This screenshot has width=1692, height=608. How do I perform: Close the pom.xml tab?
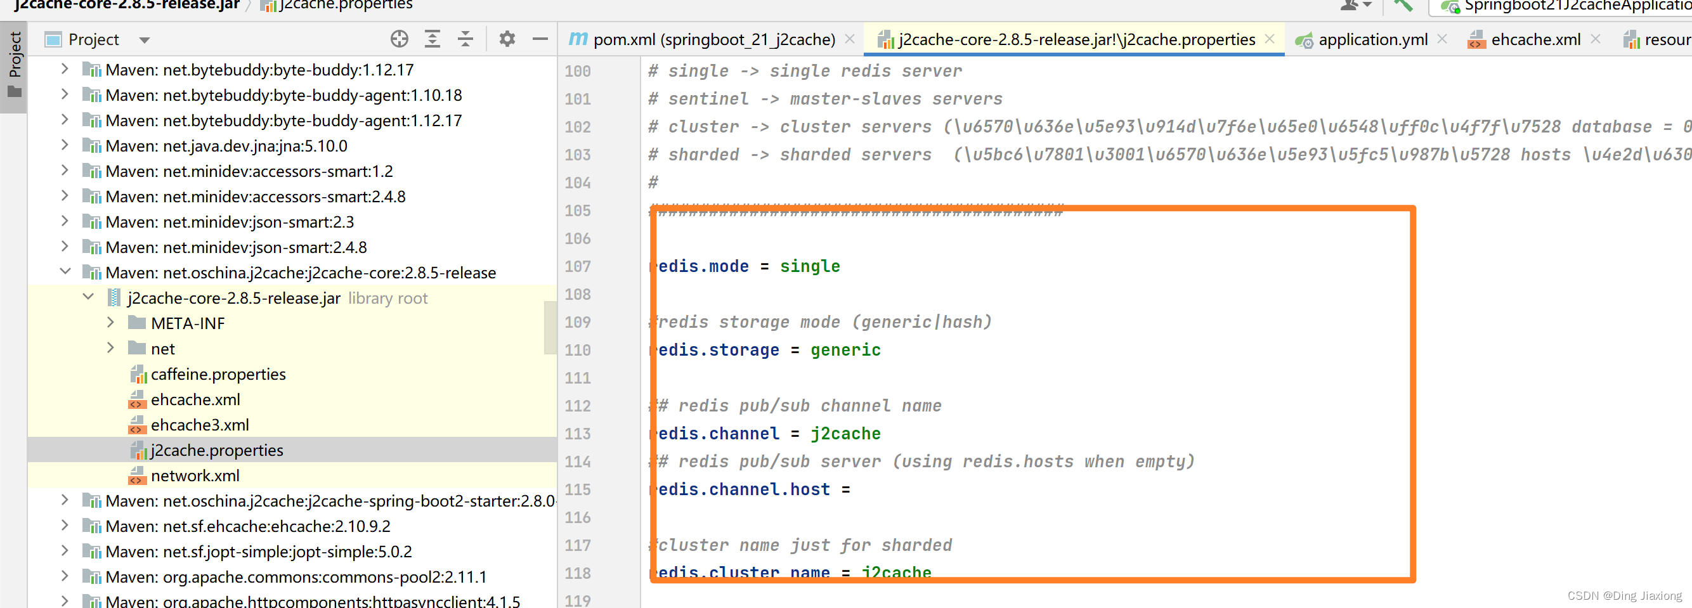coord(850,39)
